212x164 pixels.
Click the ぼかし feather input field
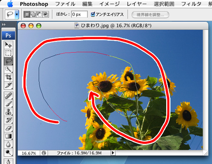tap(79, 14)
